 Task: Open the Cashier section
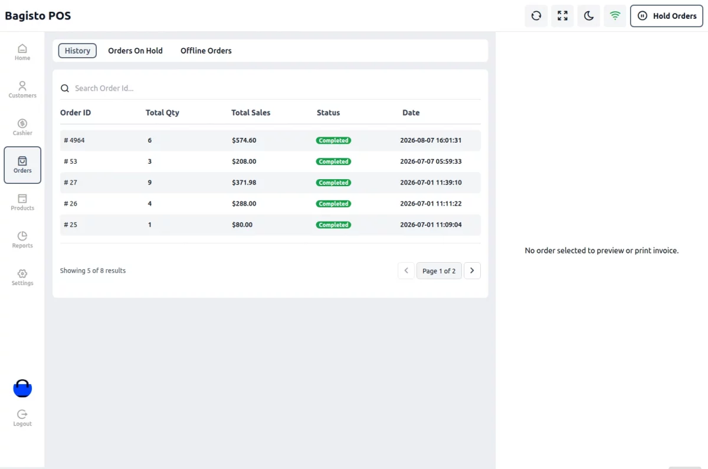pos(22,127)
